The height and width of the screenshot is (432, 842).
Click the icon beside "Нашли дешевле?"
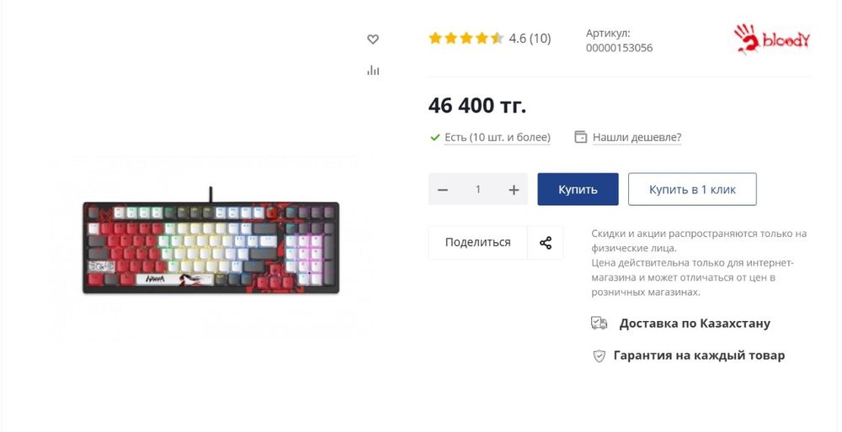tap(580, 137)
